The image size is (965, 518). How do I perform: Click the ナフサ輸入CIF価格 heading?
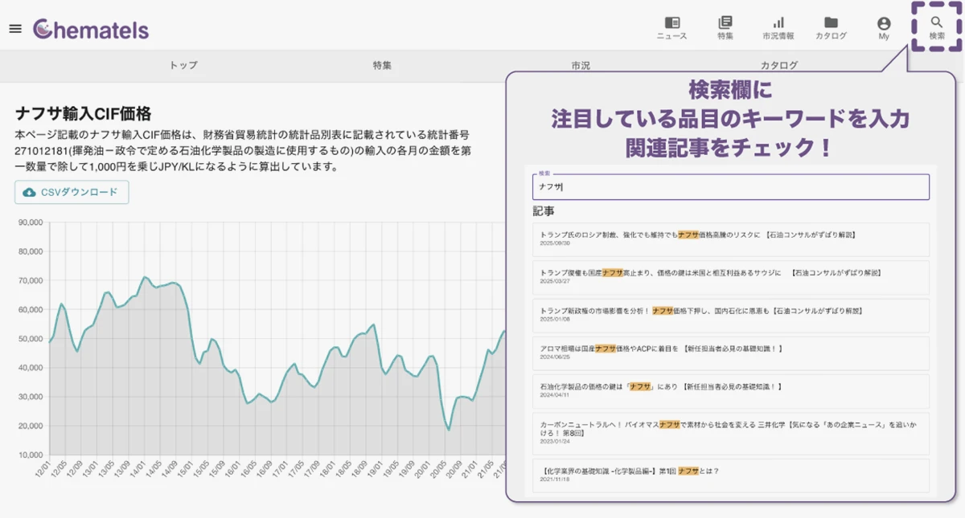pyautogui.click(x=83, y=114)
